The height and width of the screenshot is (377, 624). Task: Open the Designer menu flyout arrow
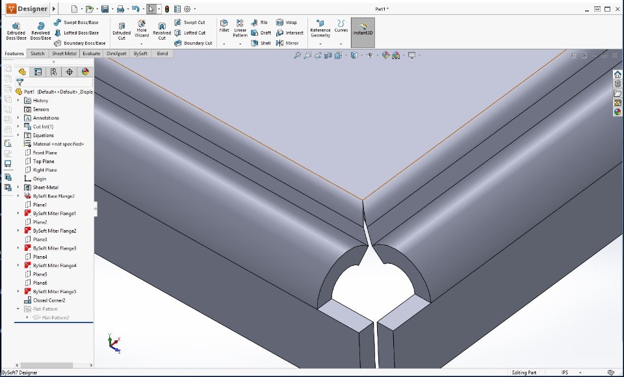coord(54,8)
